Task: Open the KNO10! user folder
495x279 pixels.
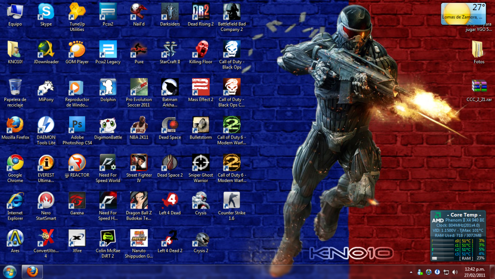Action: point(15,53)
